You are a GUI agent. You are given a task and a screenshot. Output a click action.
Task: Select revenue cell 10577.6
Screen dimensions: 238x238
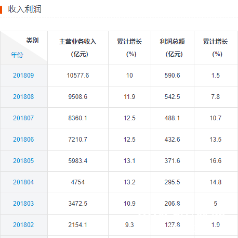click(78, 76)
